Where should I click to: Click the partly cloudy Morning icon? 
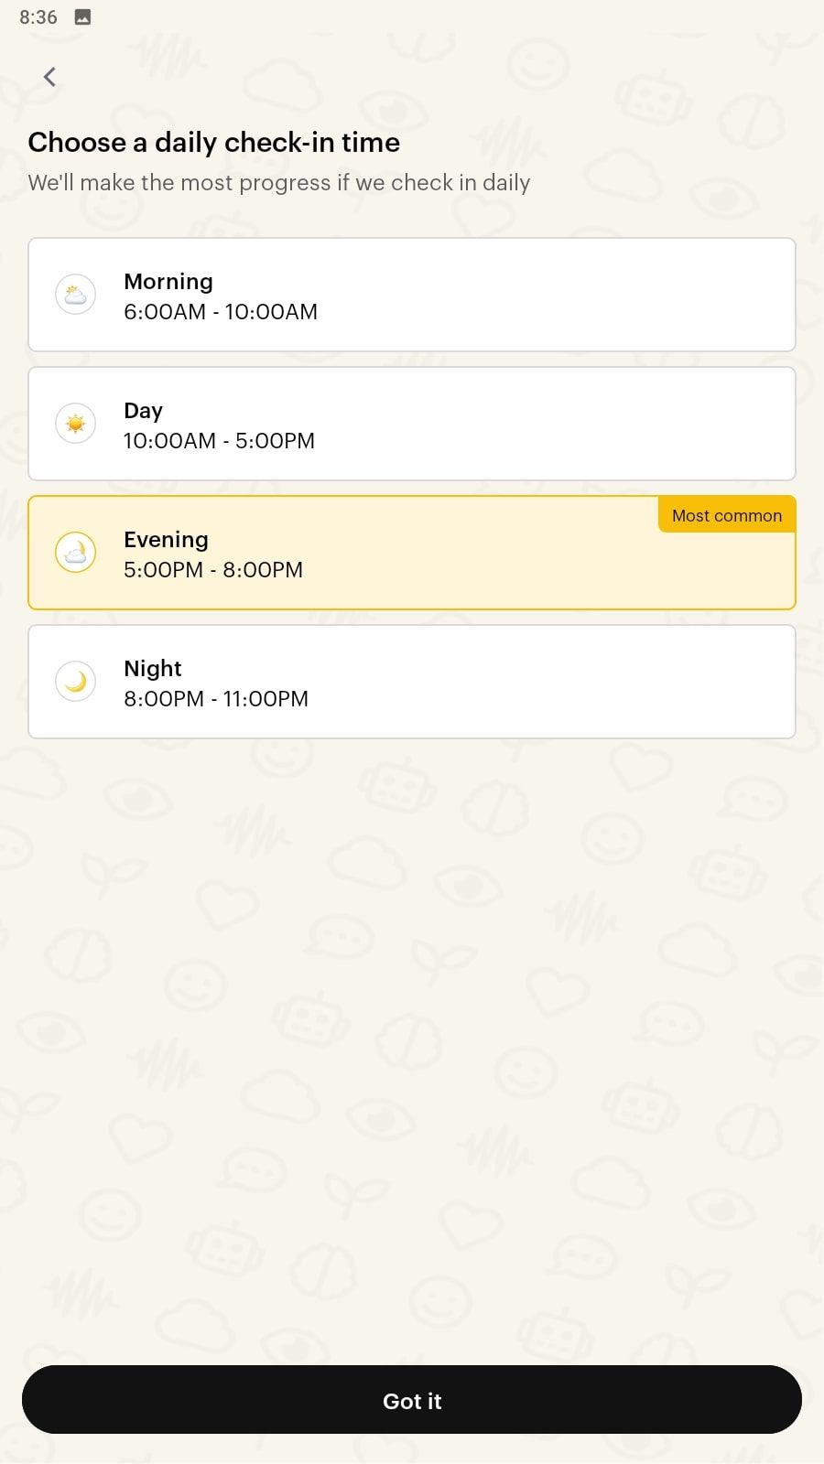[76, 295]
